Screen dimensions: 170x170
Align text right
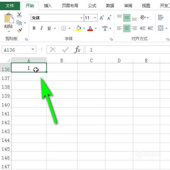point(134,28)
